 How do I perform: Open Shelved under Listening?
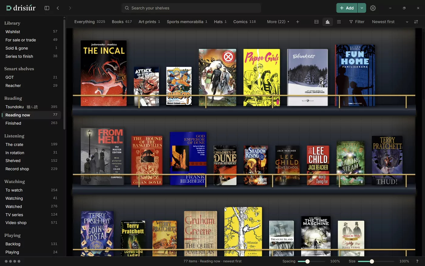click(31, 161)
